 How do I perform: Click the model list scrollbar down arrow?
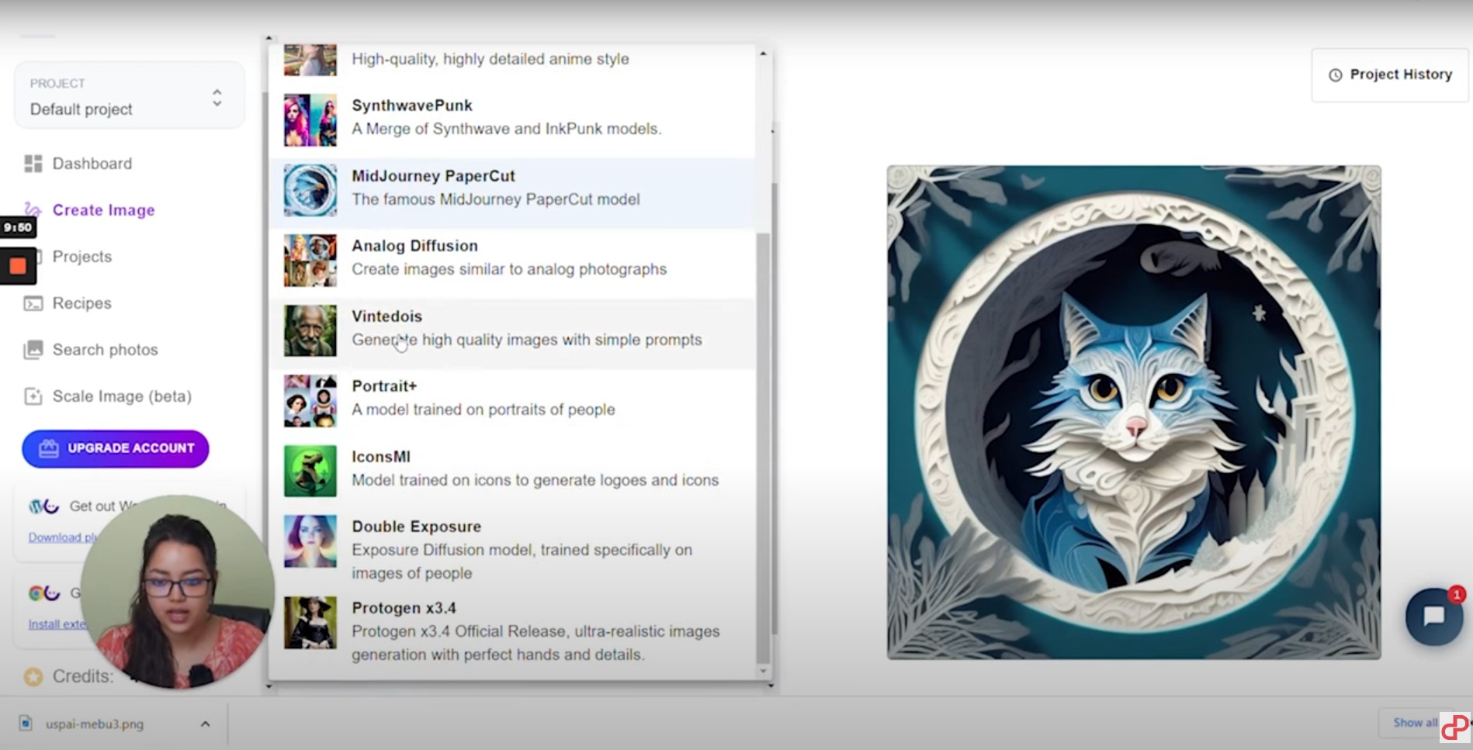coord(763,671)
